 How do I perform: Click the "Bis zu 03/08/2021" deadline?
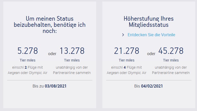pyautogui.click(x=50, y=86)
